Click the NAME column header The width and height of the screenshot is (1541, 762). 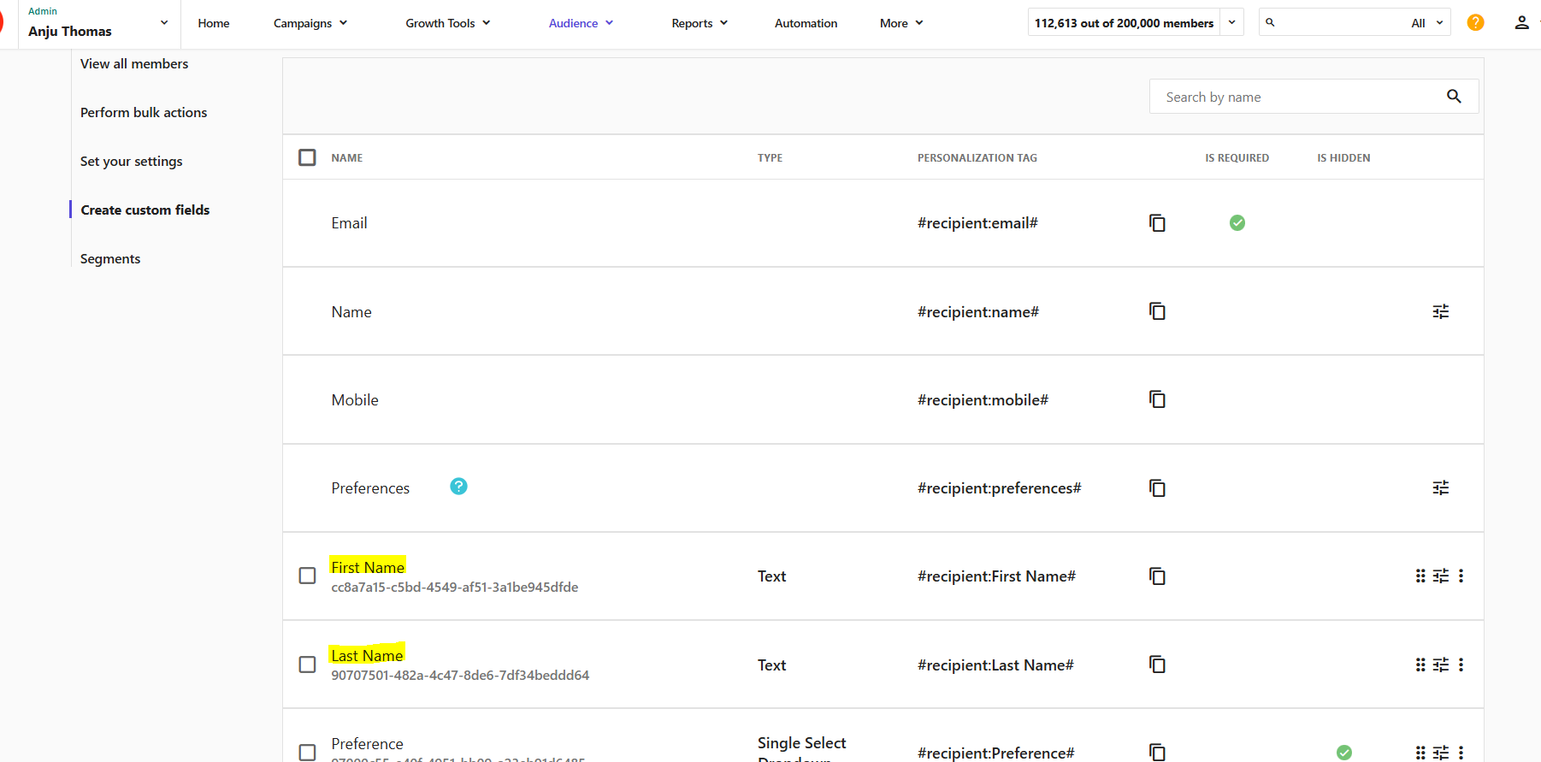click(x=347, y=157)
